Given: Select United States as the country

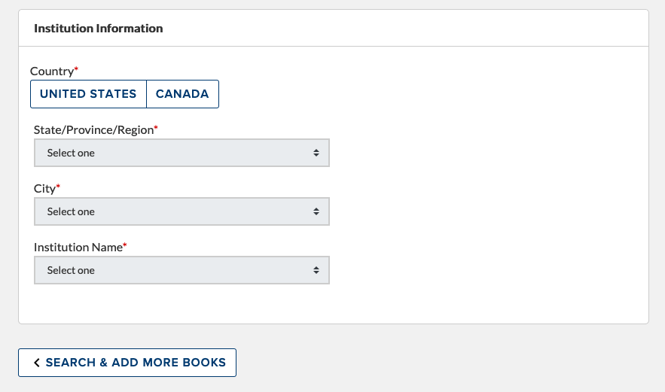Looking at the screenshot, I should click(x=88, y=94).
